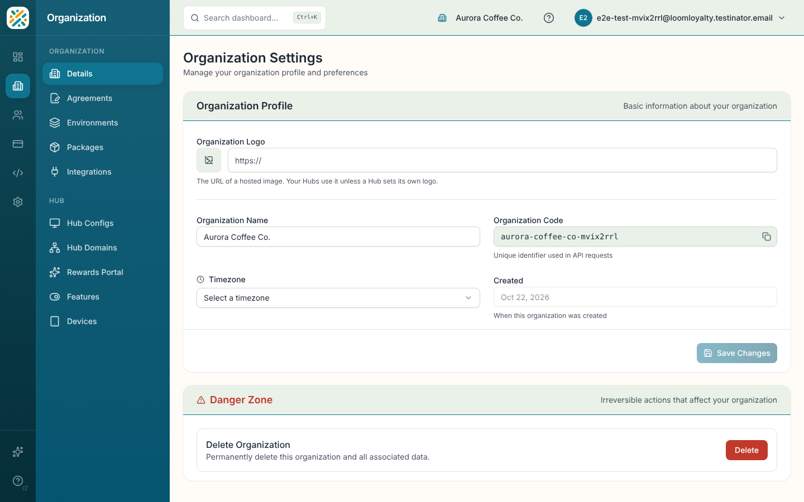Open the help link icon at rail bottom
Image resolution: width=804 pixels, height=502 pixels.
pos(18,481)
